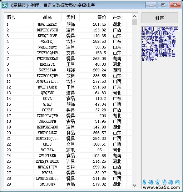Select row with product COKSF
Viewport: 183px width, 192px height.
click(x=68, y=110)
